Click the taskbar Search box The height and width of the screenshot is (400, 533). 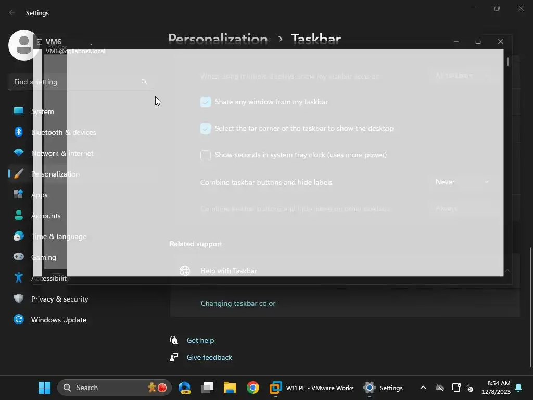coord(115,387)
